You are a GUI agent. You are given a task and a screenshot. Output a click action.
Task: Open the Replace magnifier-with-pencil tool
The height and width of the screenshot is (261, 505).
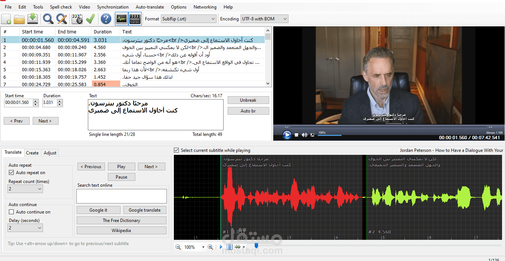[62, 19]
